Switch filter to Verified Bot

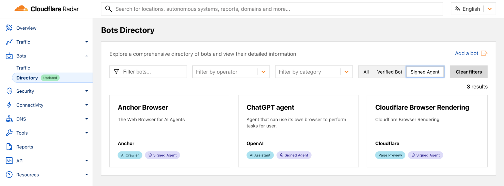pos(389,72)
